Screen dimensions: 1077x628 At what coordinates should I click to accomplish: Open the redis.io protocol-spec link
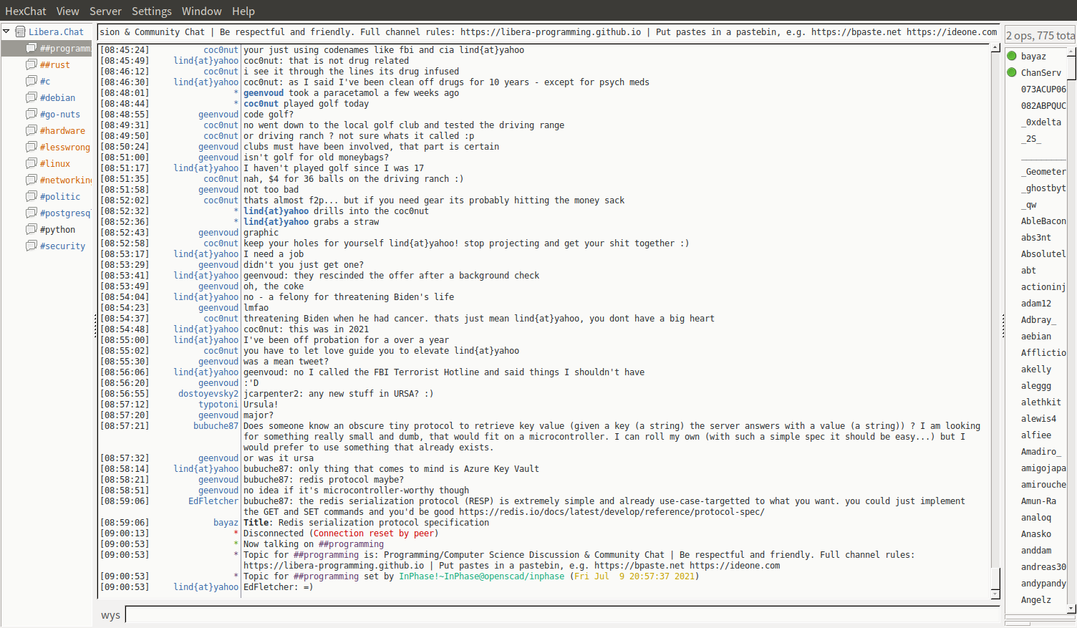point(612,512)
